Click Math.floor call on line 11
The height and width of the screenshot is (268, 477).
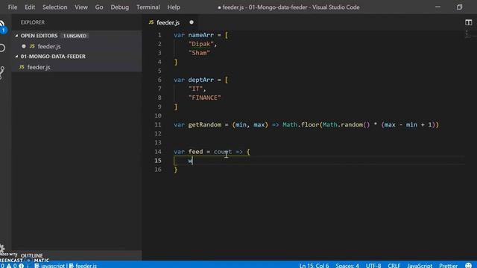pos(300,124)
